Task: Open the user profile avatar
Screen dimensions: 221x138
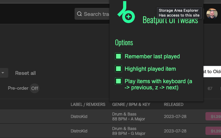Action: [x=212, y=14]
